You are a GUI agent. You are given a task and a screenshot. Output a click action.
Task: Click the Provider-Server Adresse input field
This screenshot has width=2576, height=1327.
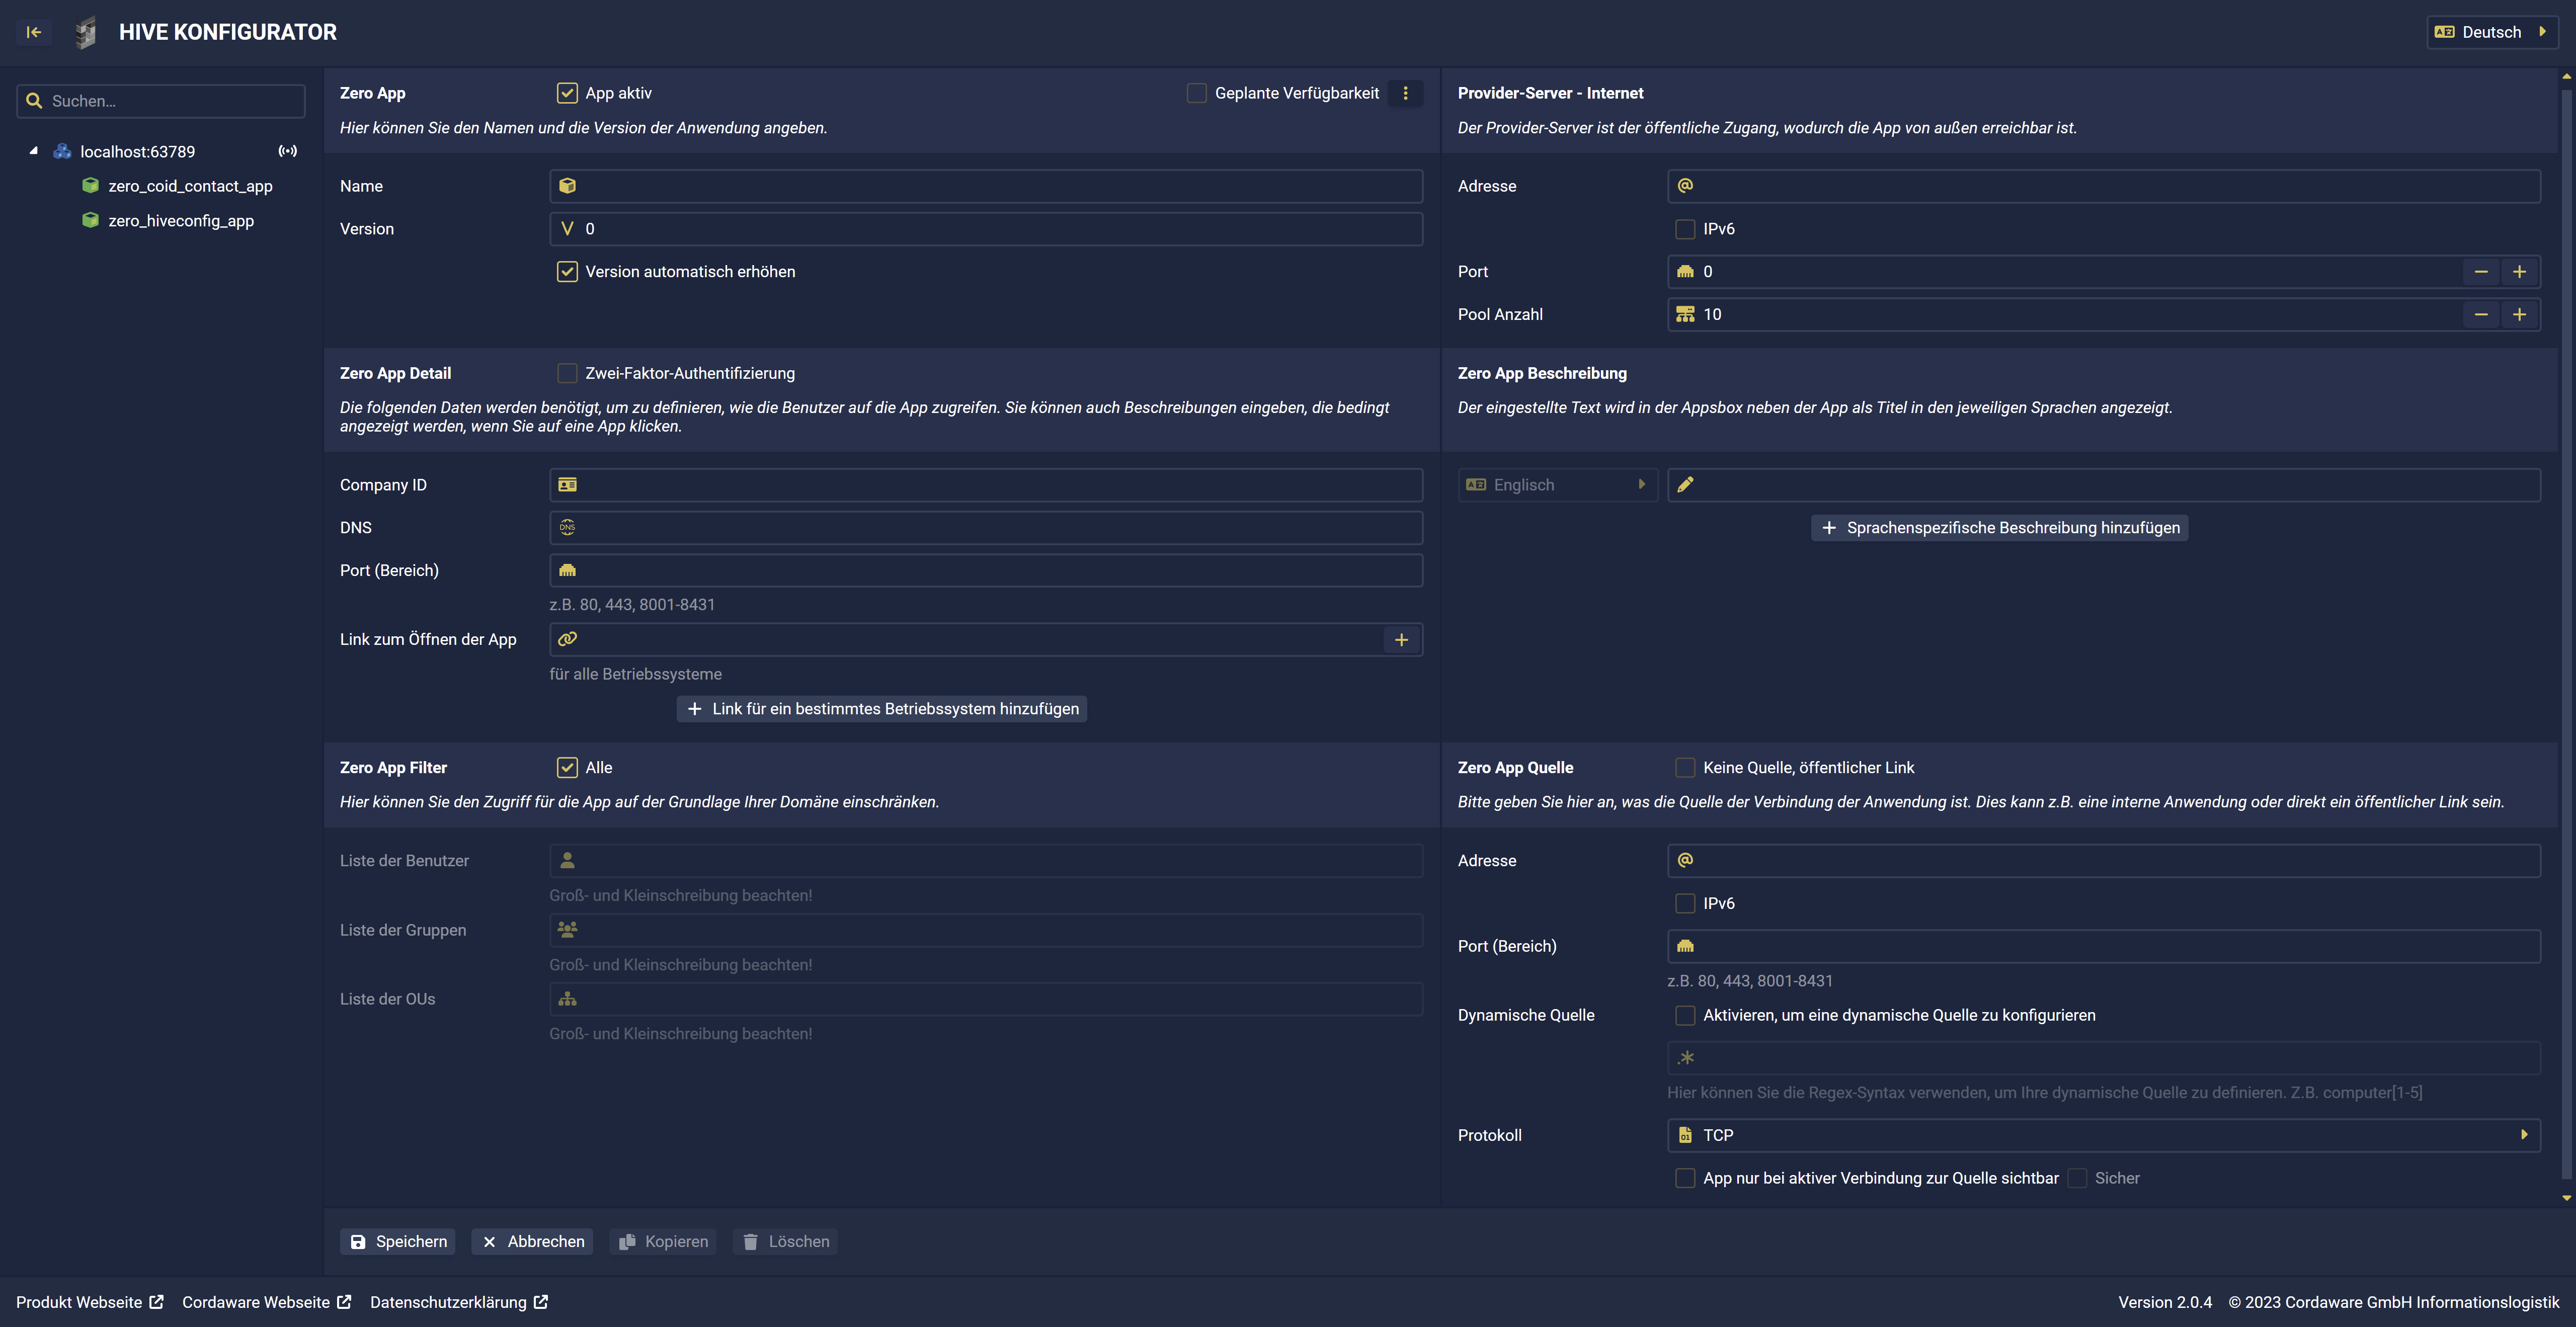point(2104,186)
